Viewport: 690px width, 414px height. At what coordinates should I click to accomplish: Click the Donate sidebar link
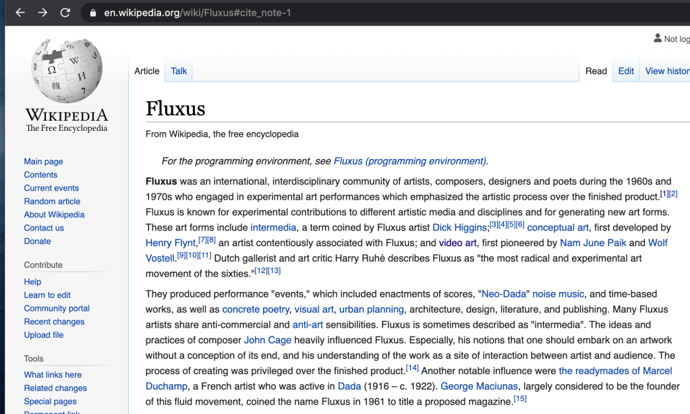tap(37, 241)
